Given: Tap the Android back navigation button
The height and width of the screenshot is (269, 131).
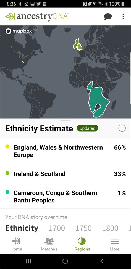Looking at the screenshot, I should click(x=102, y=261).
